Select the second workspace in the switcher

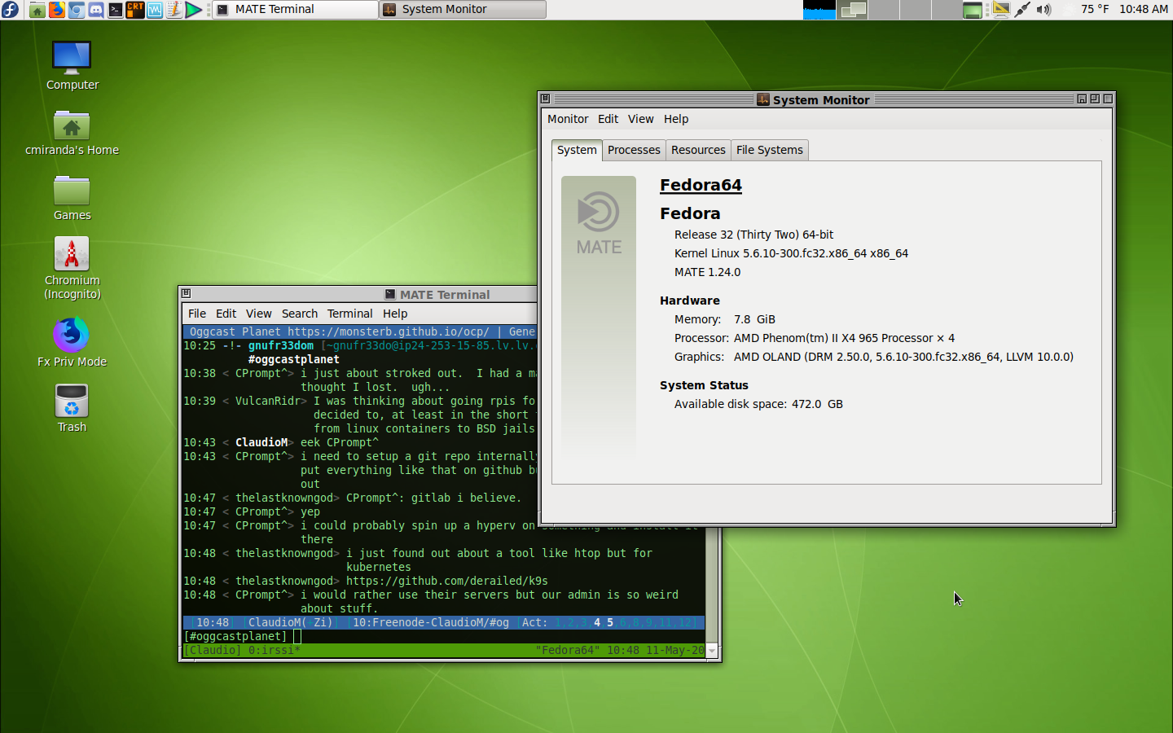pos(884,10)
